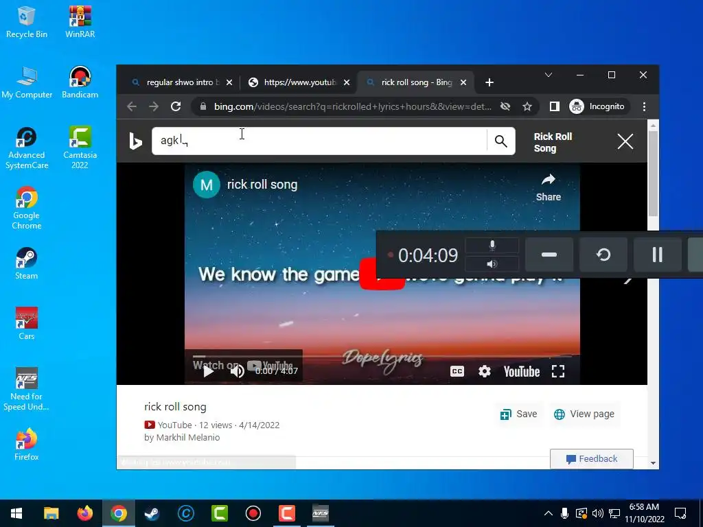Viewport: 703px width, 527px height.
Task: Go forward in Chrome browser history
Action: click(154, 106)
